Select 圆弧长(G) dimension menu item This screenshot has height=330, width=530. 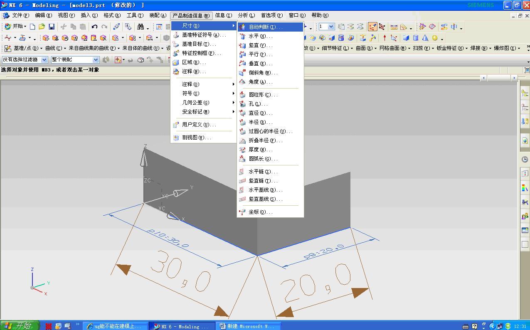pyautogui.click(x=271, y=159)
